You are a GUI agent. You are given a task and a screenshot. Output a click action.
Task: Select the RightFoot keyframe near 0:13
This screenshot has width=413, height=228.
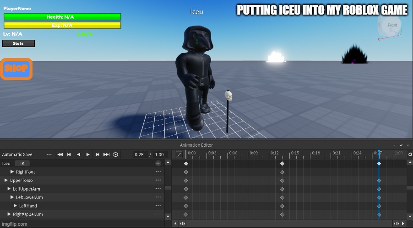pos(282,172)
